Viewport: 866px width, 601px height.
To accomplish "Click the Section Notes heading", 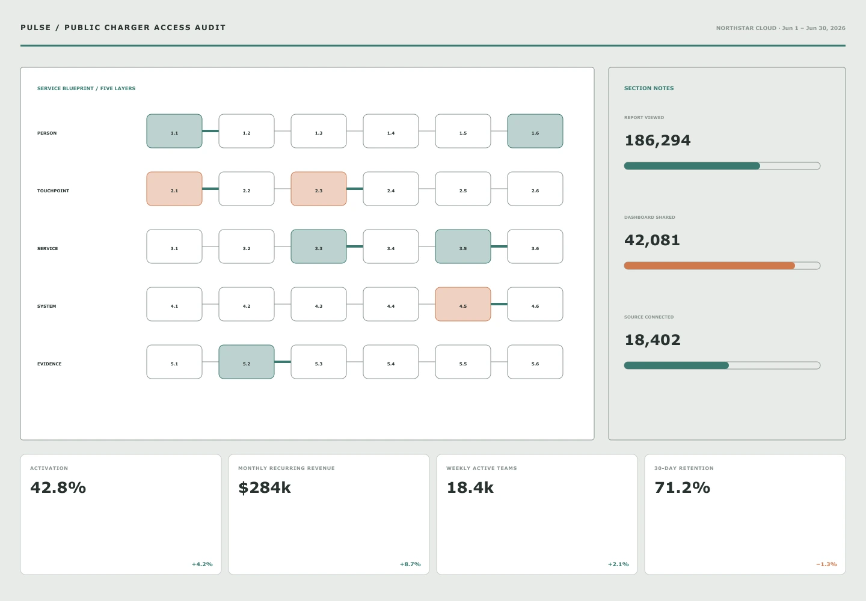I will (x=649, y=88).
